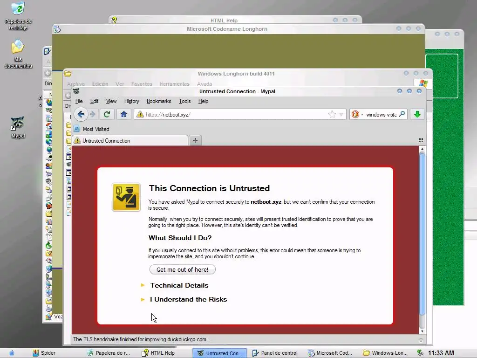The width and height of the screenshot is (477, 358).
Task: Click the forward arrow in Mypal toolbar
Action: click(x=93, y=115)
